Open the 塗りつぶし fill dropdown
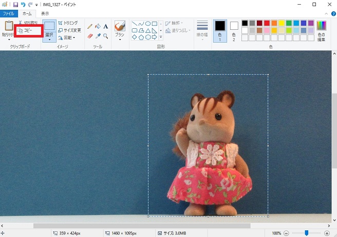Viewport: 337px width, 237px height. pos(178,30)
